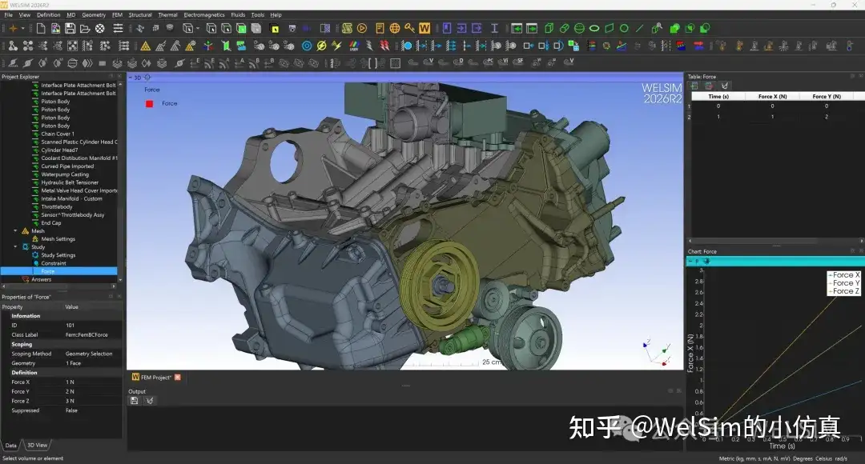Select Study Settings tree item

point(58,255)
